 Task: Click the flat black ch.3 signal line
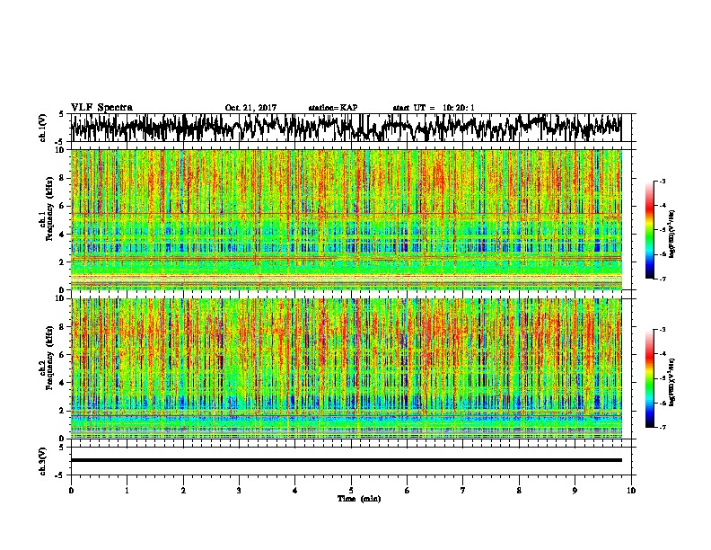(346, 460)
